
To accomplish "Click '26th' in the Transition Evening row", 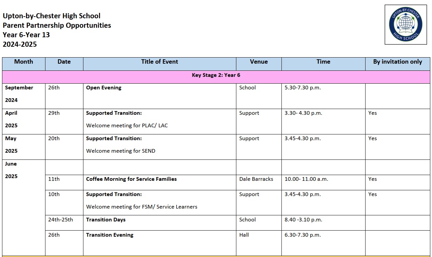I will pos(54,235).
